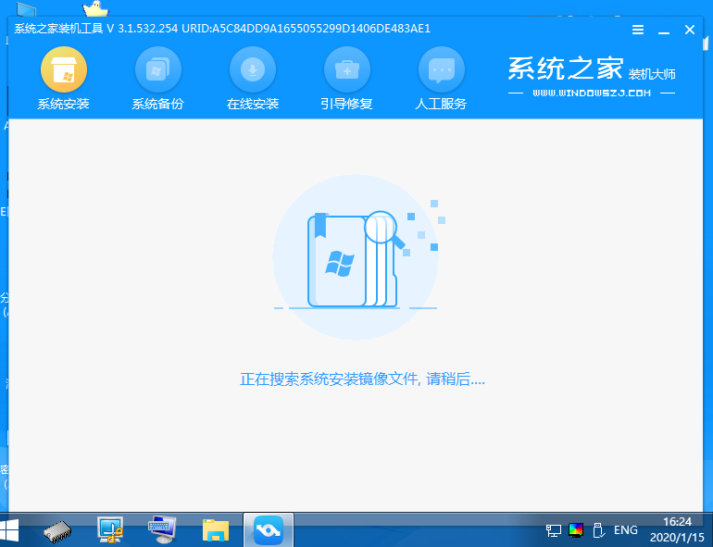Open the network computer taskbar icon
The image size is (713, 547).
tap(112, 529)
